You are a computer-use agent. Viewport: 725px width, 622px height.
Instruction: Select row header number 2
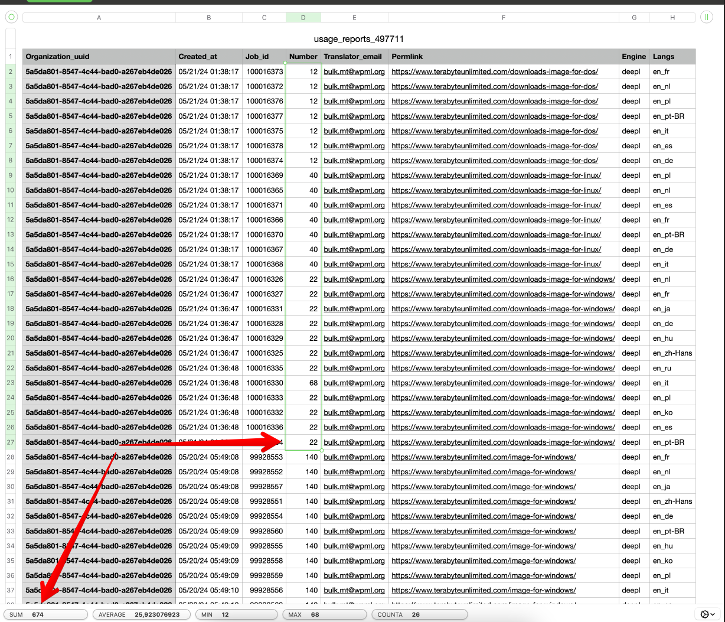click(x=11, y=71)
